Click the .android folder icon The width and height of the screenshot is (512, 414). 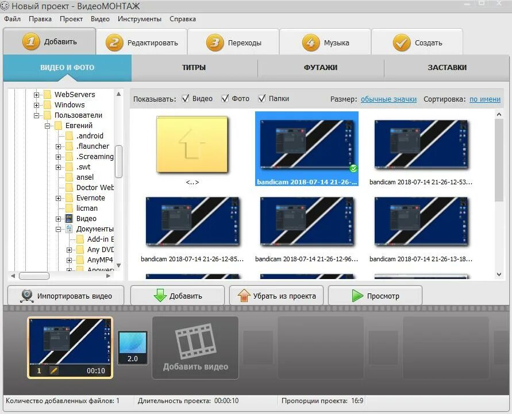coord(69,136)
